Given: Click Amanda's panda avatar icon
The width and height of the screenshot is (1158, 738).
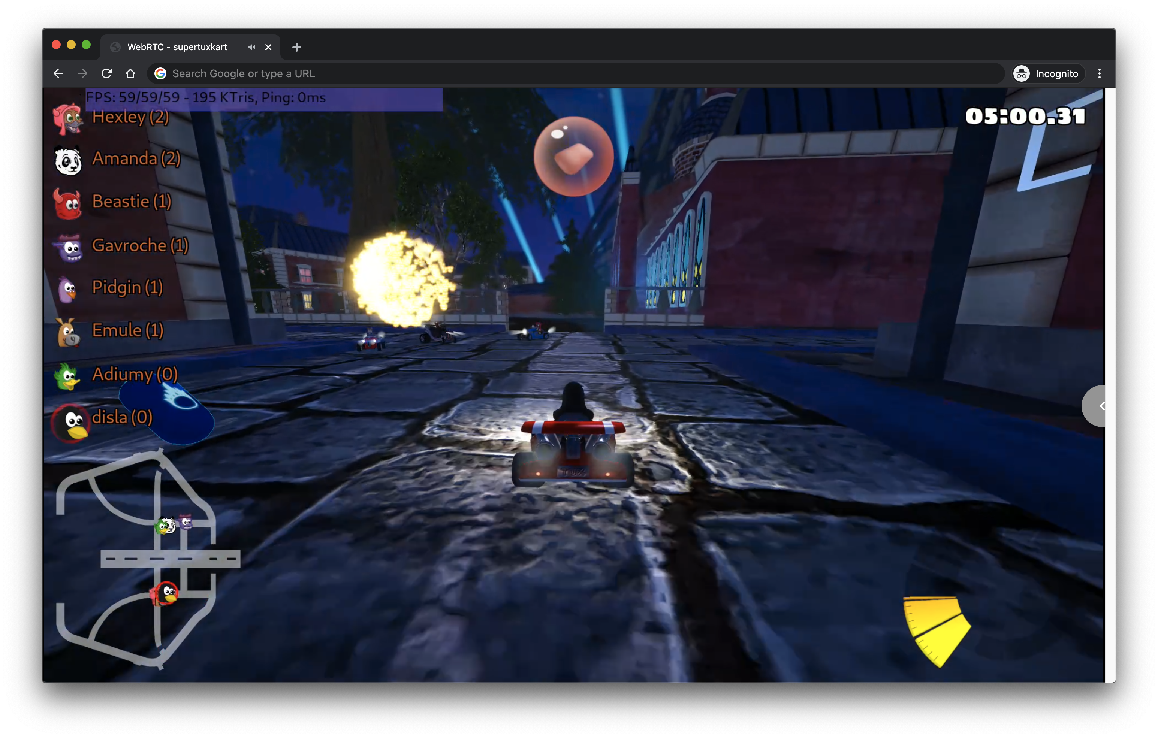Looking at the screenshot, I should pyautogui.click(x=68, y=161).
